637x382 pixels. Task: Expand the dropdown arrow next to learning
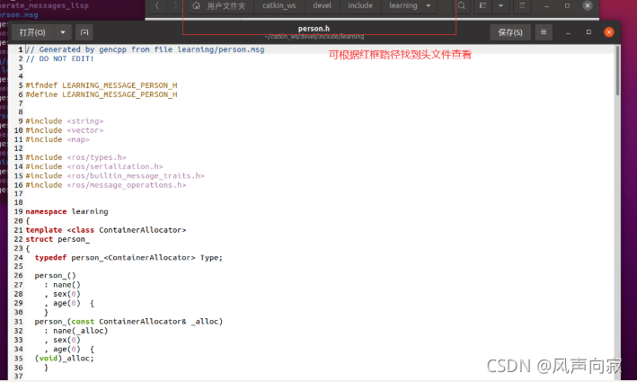click(x=429, y=5)
